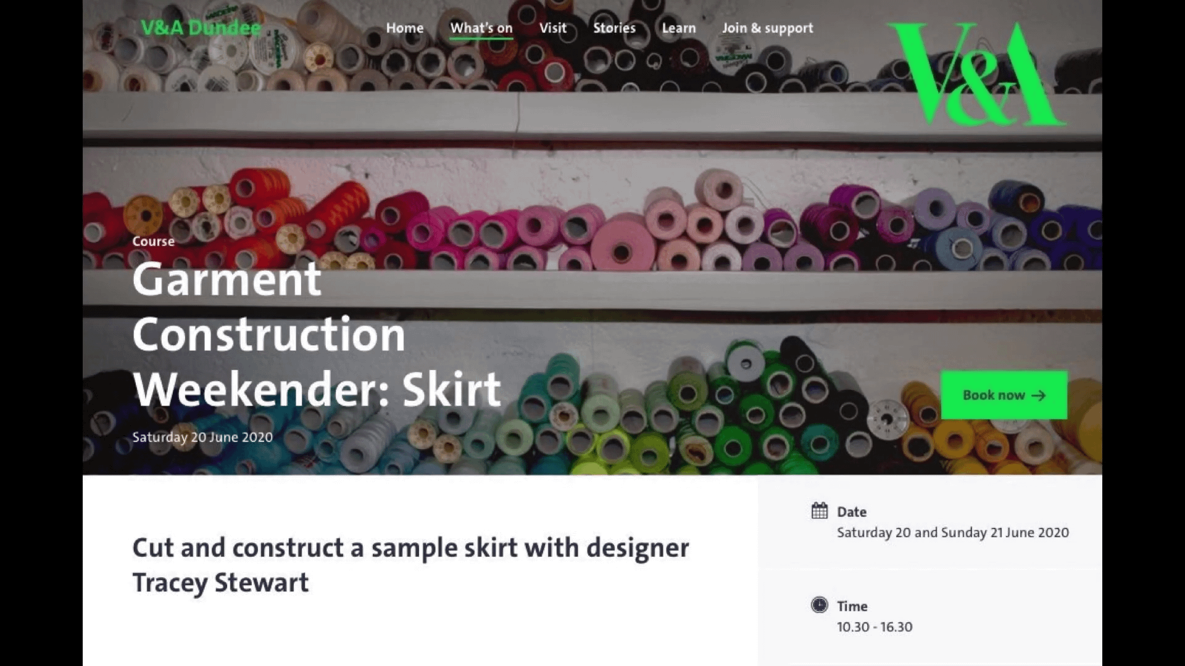Navigate to the Stories section
Screen dimensions: 1185x666
614,28
